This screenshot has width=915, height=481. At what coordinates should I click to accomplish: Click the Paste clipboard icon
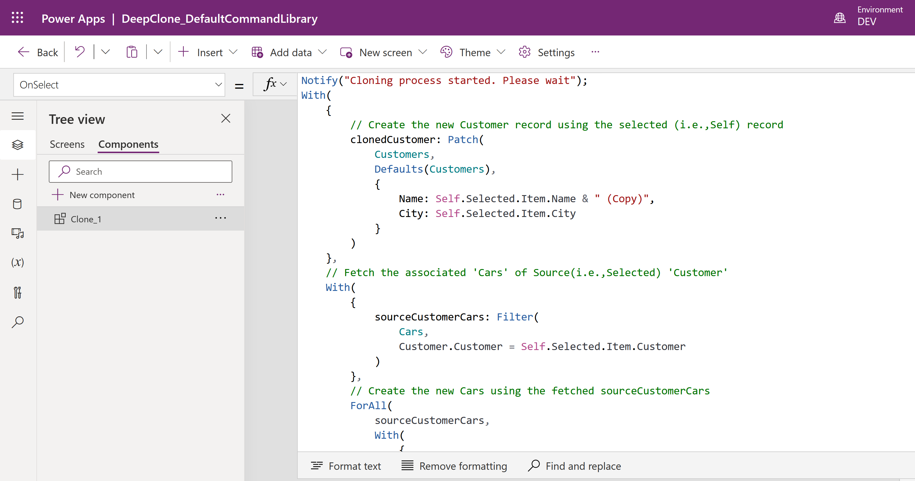pyautogui.click(x=132, y=52)
